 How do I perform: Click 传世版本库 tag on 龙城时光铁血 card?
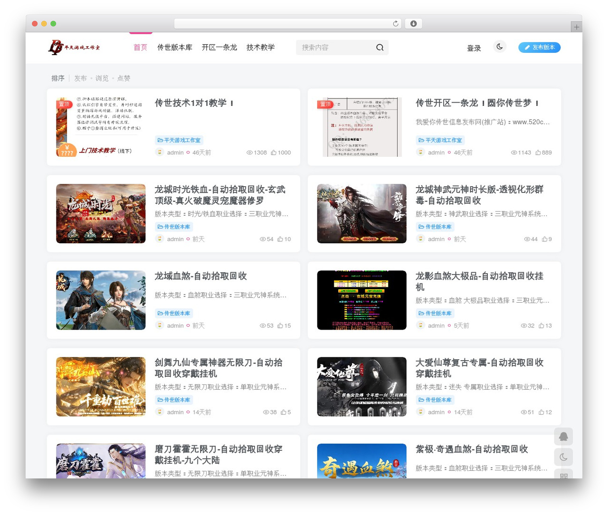[174, 227]
